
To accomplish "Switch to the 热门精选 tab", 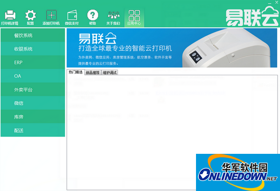I will [76, 72].
